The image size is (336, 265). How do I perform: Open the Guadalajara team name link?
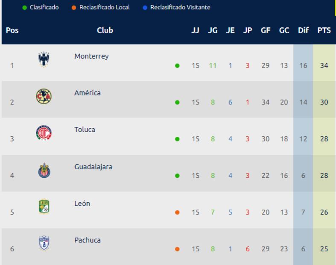93,167
